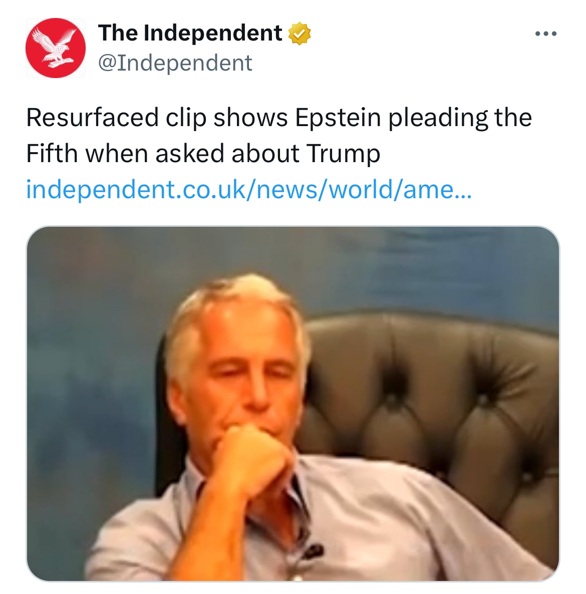Expand tweet options via ellipsis button
Screen dimensions: 586x594
546,34
